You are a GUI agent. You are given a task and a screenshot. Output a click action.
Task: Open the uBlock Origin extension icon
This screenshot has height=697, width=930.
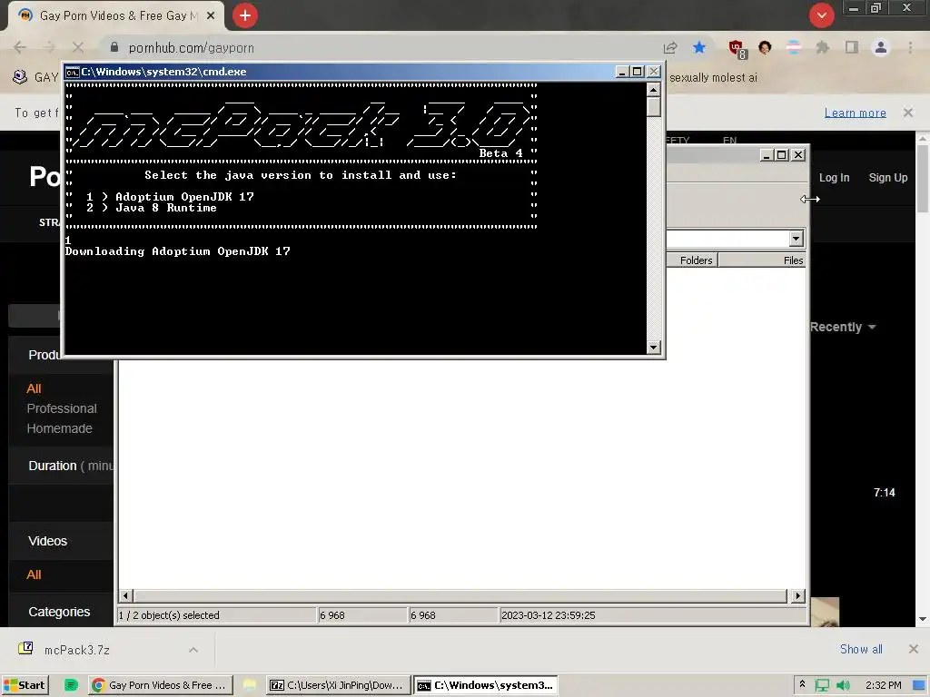click(x=737, y=49)
